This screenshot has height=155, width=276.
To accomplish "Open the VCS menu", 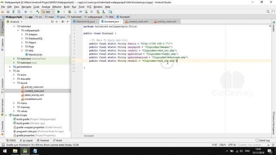I will tap(89, 7).
